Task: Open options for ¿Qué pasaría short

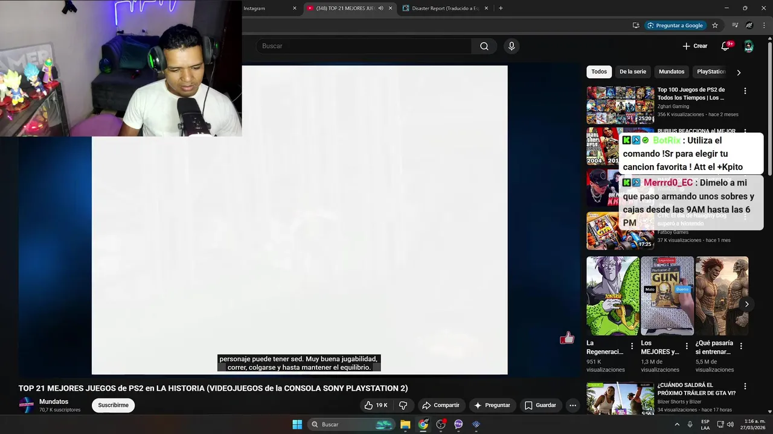Action: 741,346
